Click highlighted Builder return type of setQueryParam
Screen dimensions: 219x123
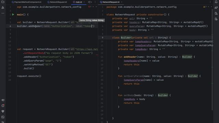coord(193,76)
